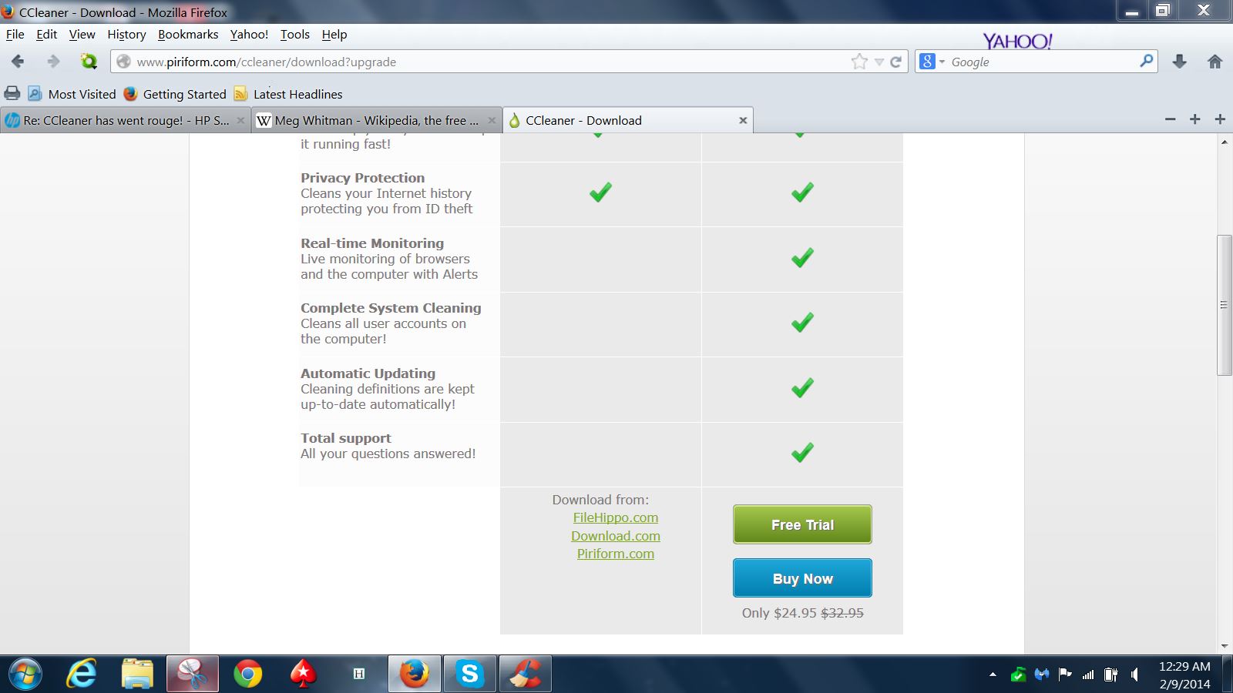Click the forward navigation arrow
1233x693 pixels.
[x=52, y=62]
